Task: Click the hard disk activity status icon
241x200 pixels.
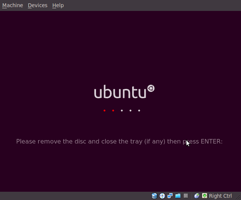Action: click(154, 196)
